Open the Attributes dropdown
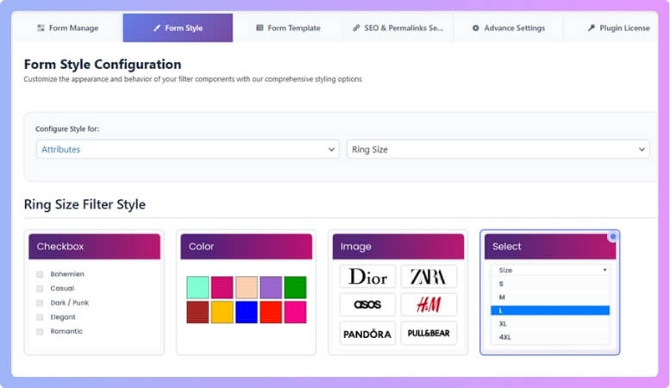The image size is (670, 388). tap(188, 149)
